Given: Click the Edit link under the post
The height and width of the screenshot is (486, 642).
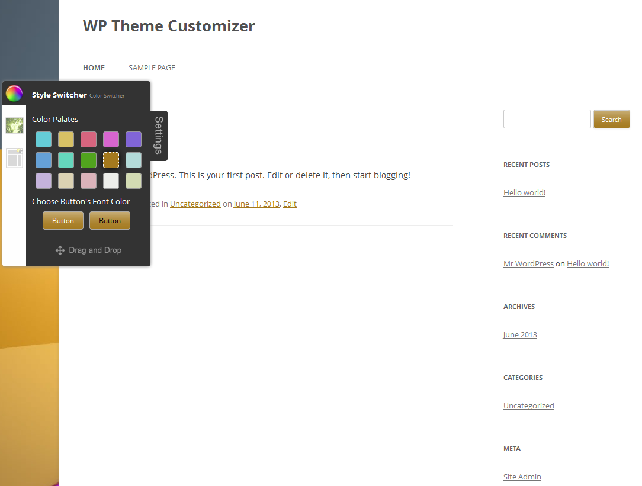Looking at the screenshot, I should point(290,204).
